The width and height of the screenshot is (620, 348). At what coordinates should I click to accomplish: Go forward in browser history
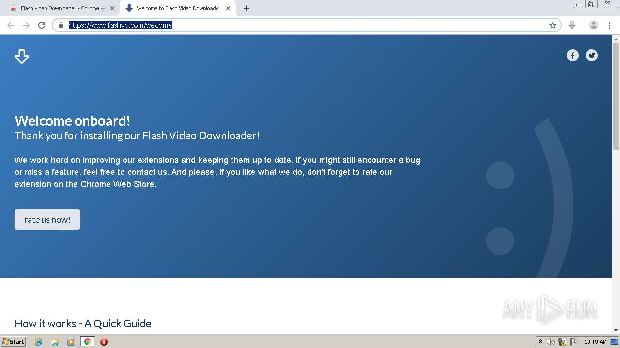click(26, 25)
